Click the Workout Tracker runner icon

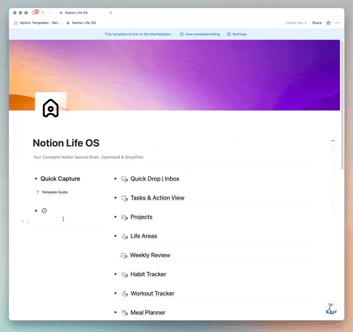click(124, 294)
